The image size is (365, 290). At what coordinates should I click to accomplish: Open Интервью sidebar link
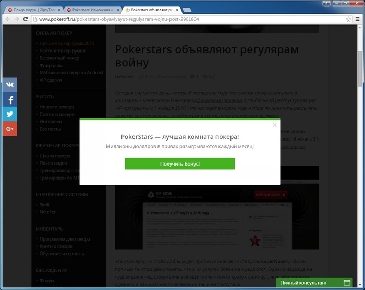(x=51, y=121)
